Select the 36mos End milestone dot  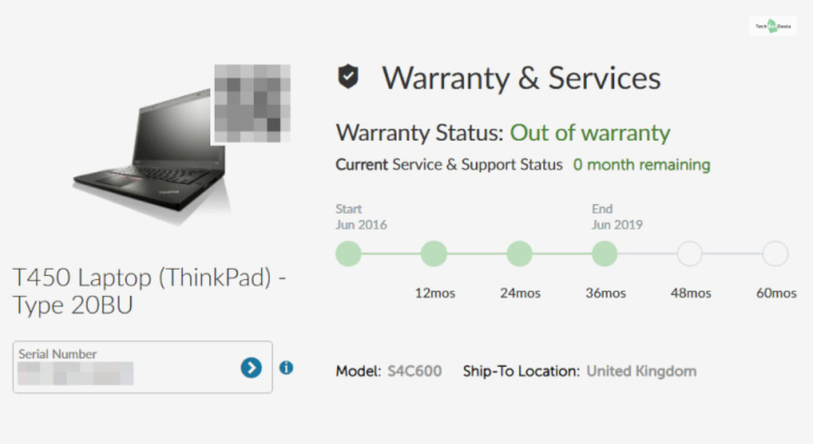605,253
